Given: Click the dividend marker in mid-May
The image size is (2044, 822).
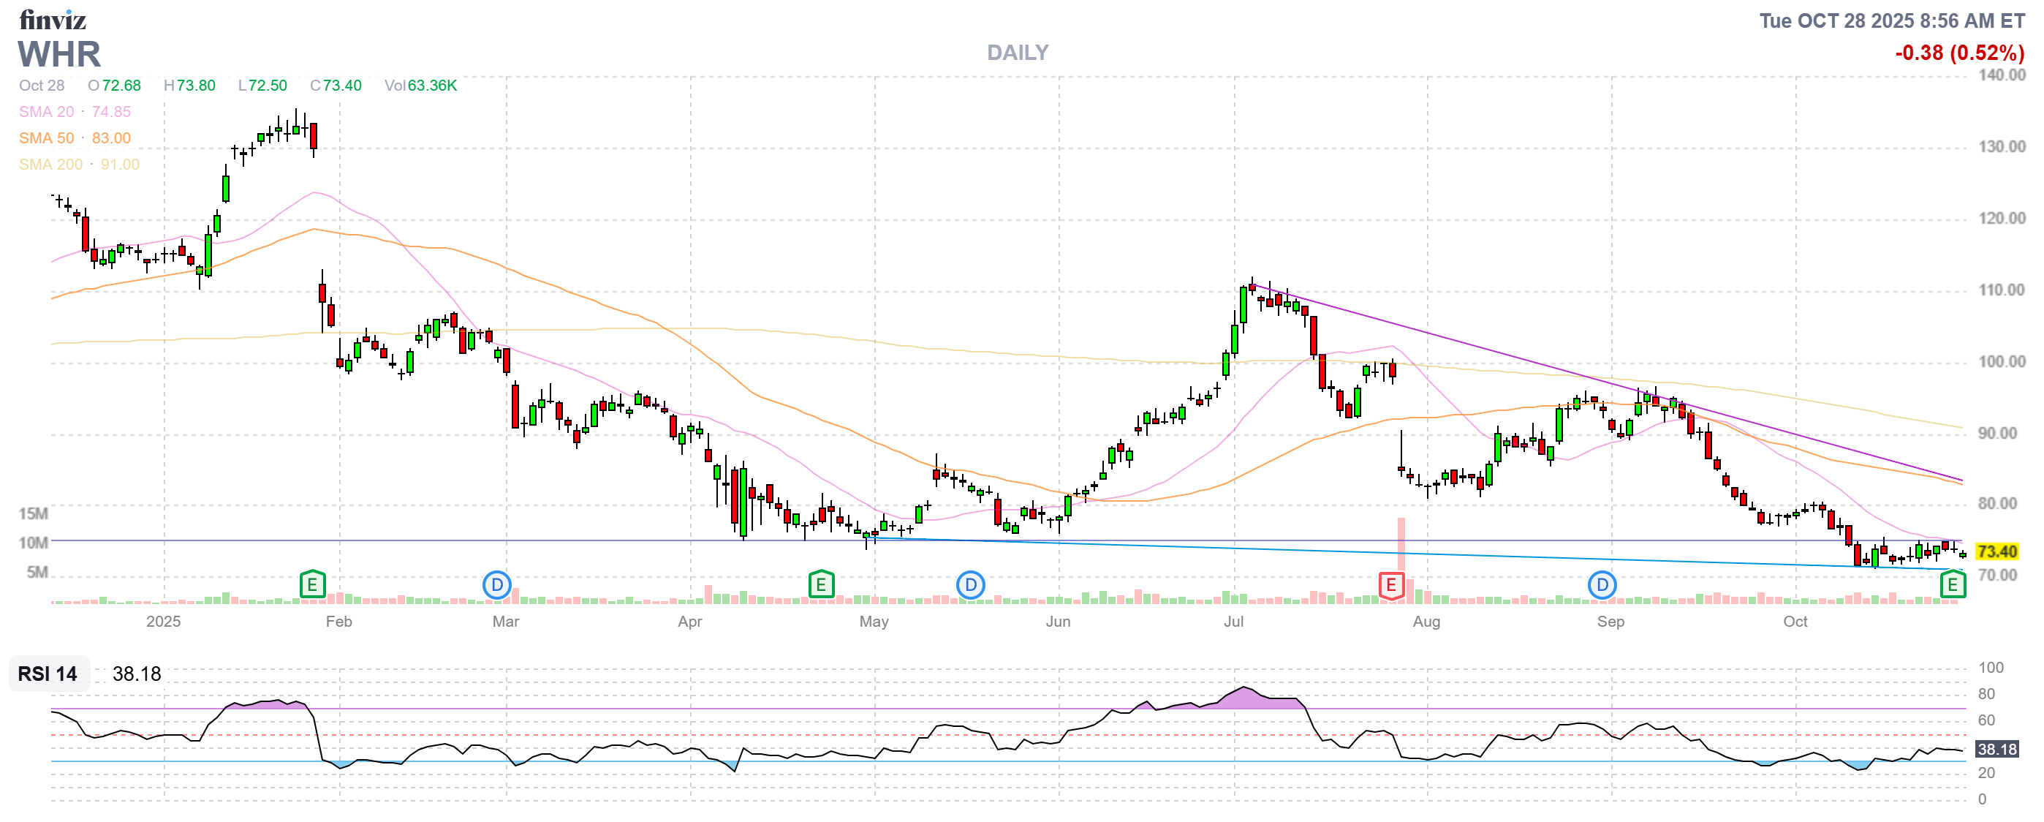Looking at the screenshot, I should click(969, 586).
